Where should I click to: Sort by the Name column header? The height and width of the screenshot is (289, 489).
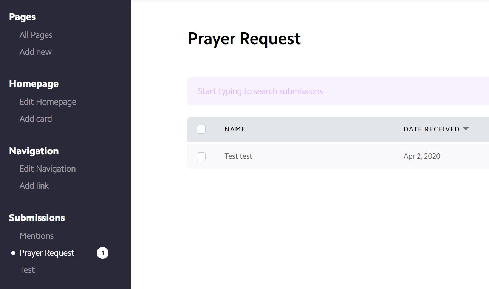point(235,129)
